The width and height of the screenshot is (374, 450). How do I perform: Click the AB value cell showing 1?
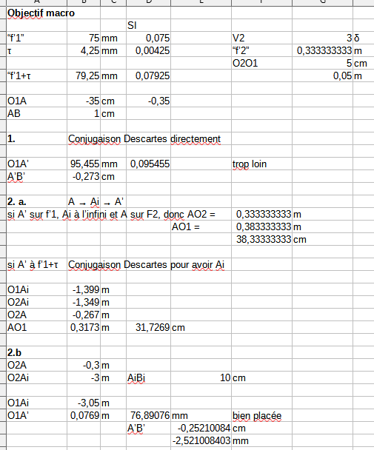[x=84, y=114]
